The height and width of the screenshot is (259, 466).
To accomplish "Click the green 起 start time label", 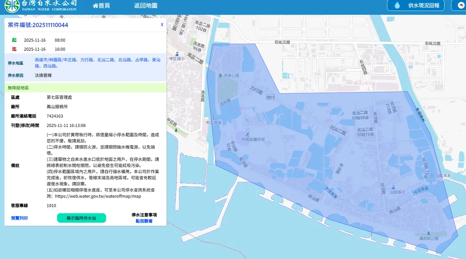I will 14,40.
